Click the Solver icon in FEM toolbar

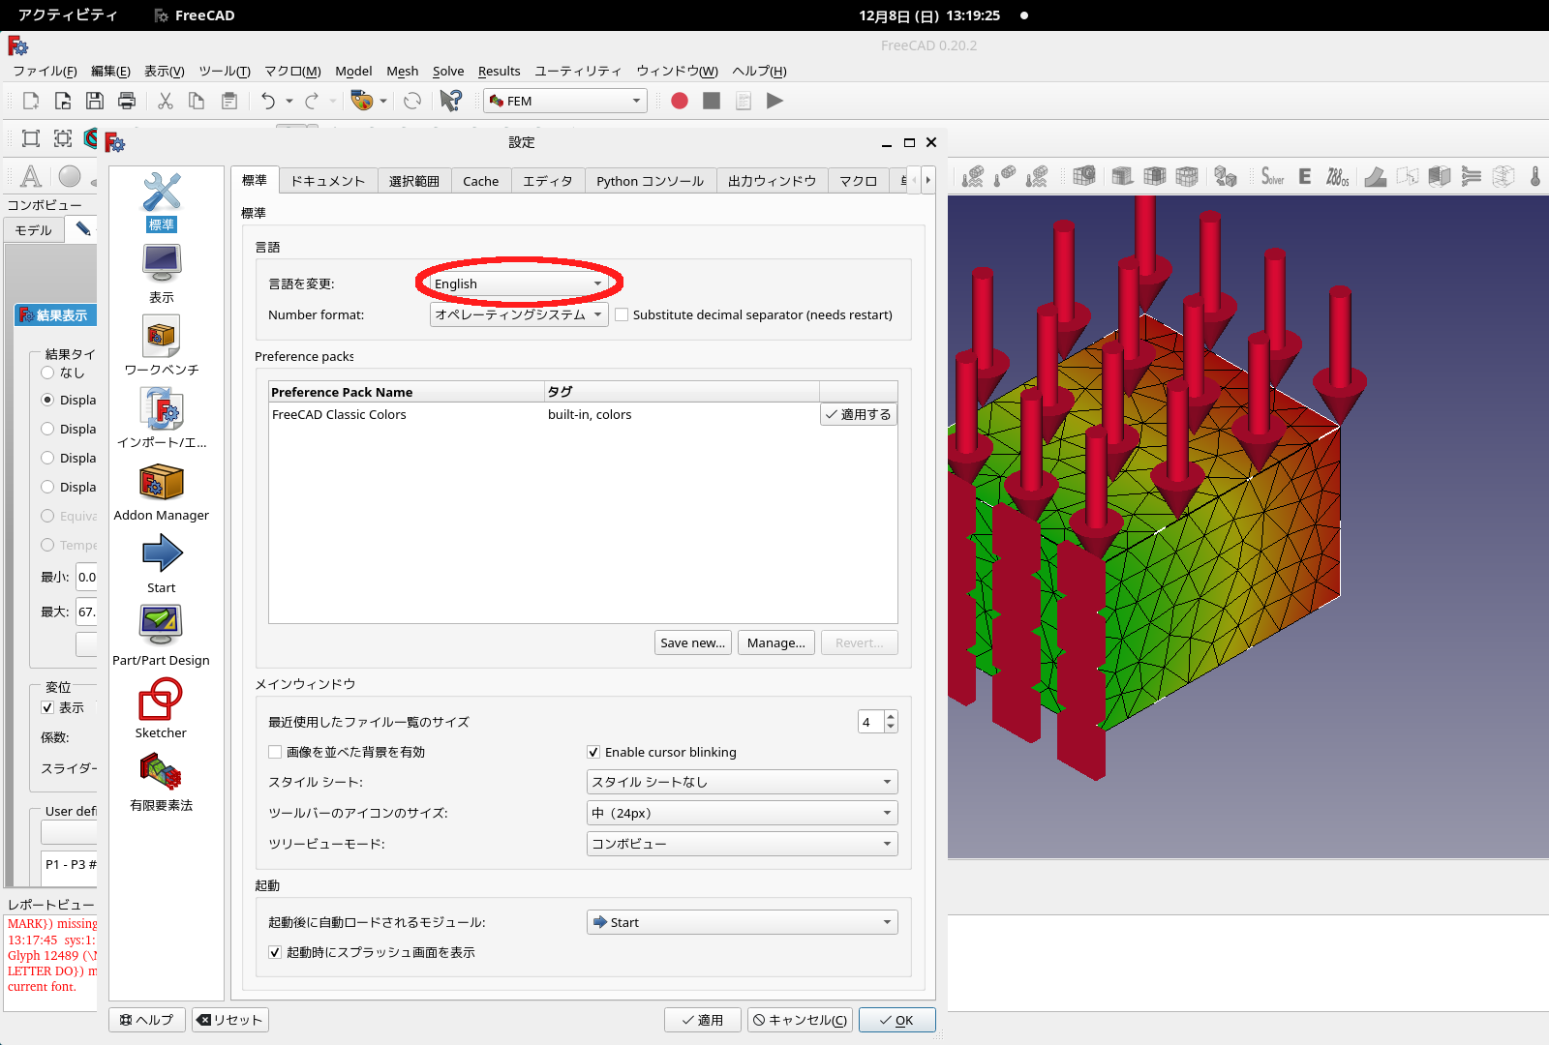point(1272,176)
